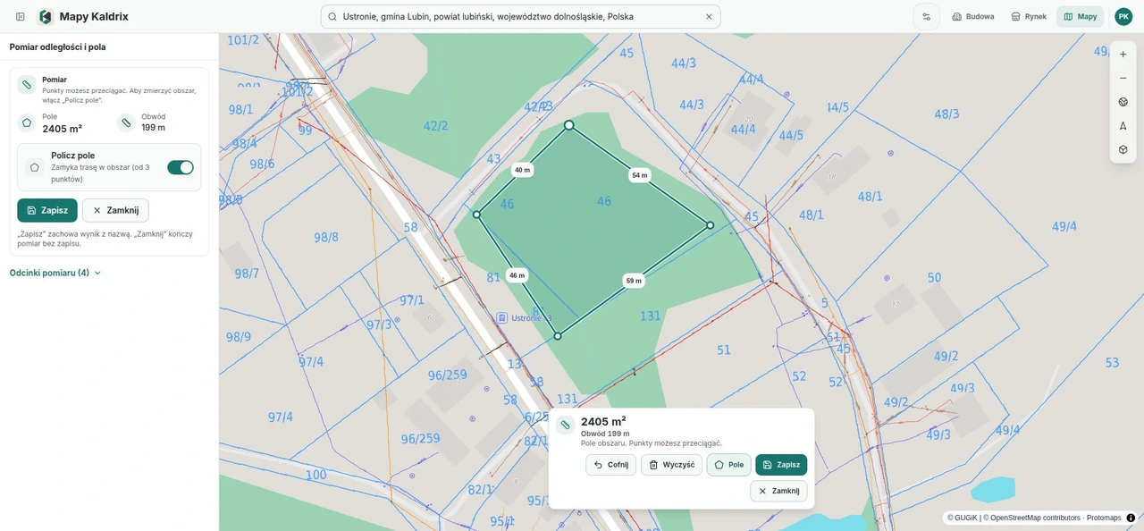Clear measurement with Wyczyść
The height and width of the screenshot is (531, 1144).
tap(671, 465)
